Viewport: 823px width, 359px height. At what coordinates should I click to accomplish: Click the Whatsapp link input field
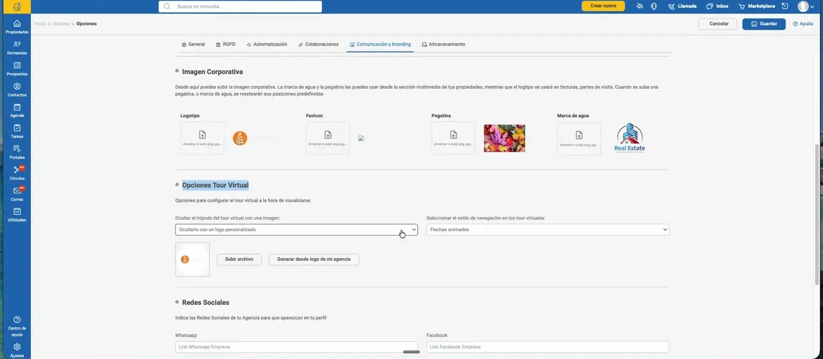296,347
